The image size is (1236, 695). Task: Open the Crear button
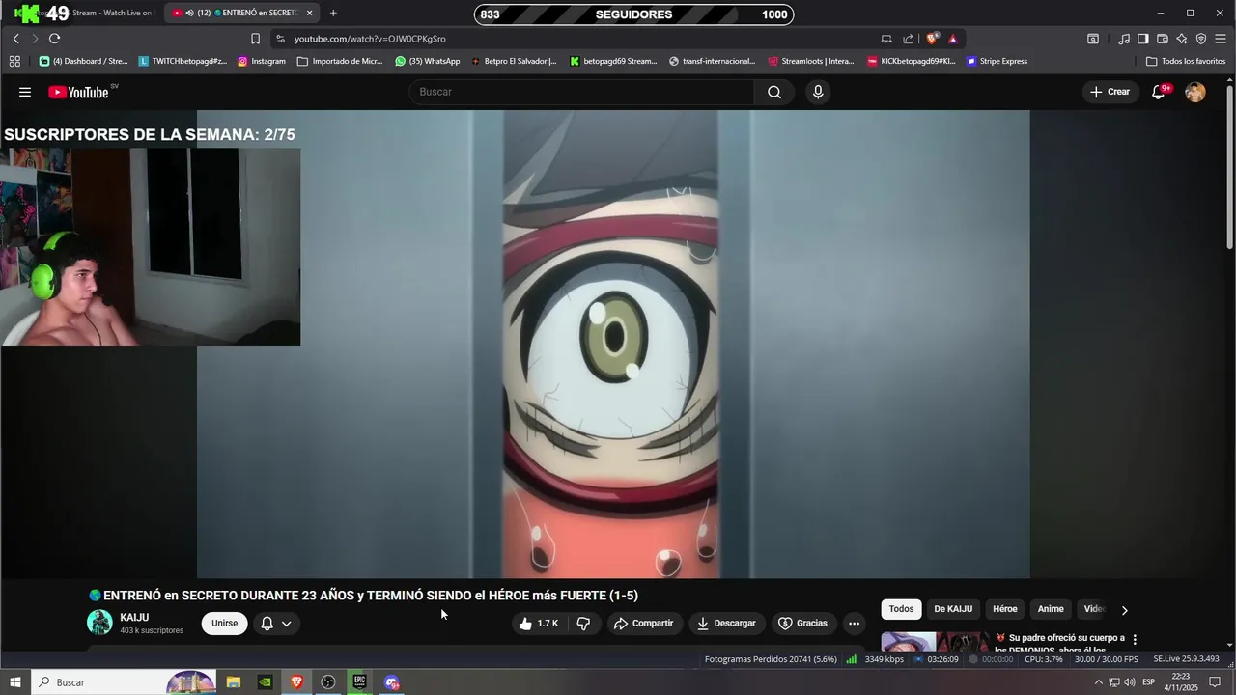pyautogui.click(x=1110, y=92)
